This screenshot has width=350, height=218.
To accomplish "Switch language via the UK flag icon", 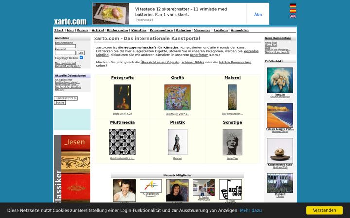I will point(293,16).
